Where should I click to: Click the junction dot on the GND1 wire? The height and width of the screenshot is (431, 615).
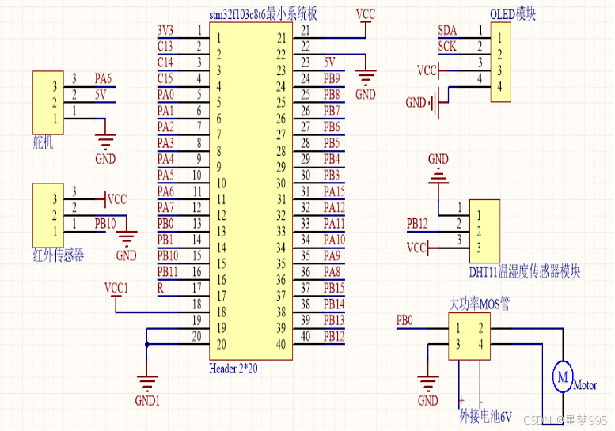(x=147, y=345)
